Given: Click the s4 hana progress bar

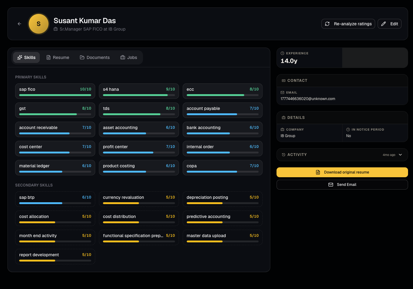Looking at the screenshot, I should [139, 95].
